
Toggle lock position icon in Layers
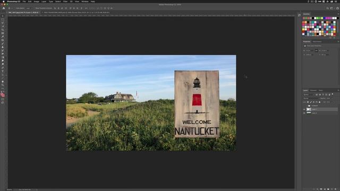point(313,102)
